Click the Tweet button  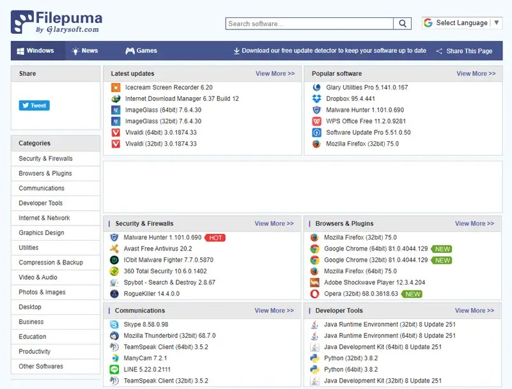tap(35, 105)
